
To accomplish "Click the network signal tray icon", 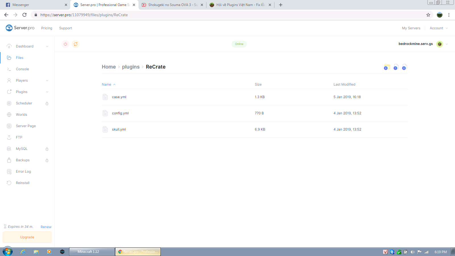I will coord(427,252).
